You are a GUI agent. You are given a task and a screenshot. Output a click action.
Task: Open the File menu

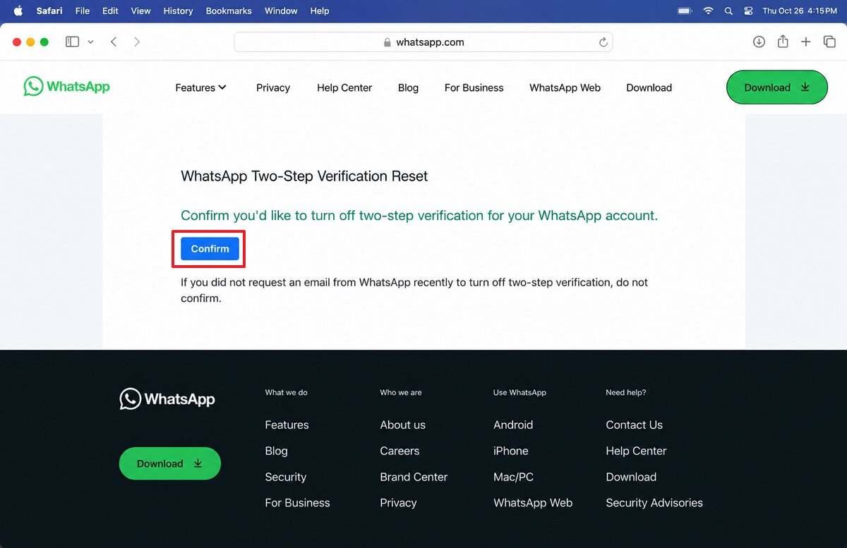point(83,11)
